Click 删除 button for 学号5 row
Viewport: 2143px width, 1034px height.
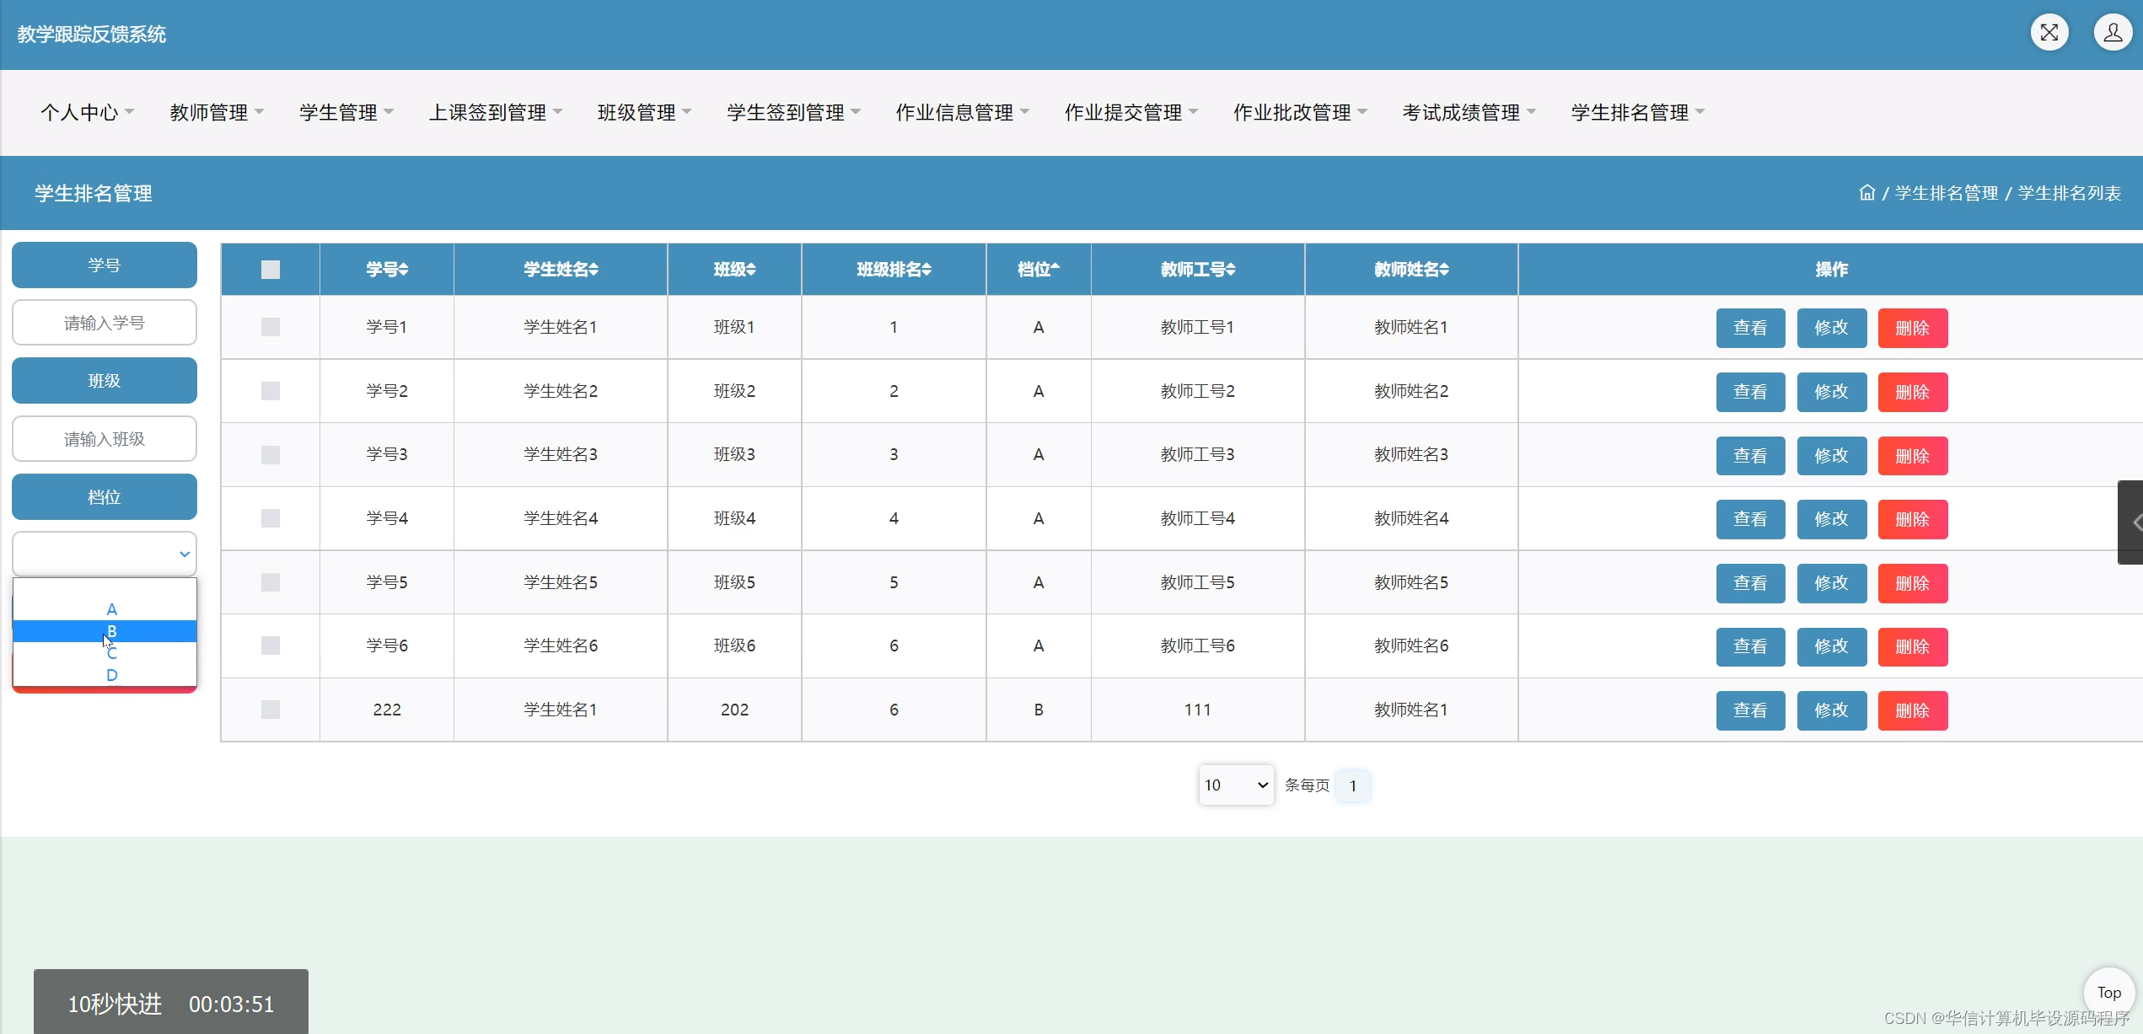click(1912, 583)
